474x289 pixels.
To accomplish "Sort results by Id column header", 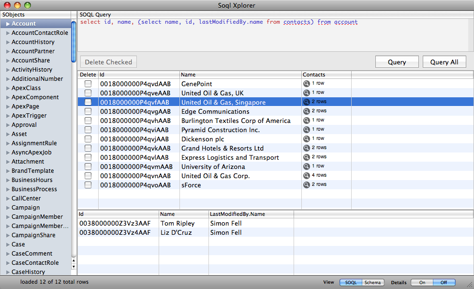I will point(139,75).
